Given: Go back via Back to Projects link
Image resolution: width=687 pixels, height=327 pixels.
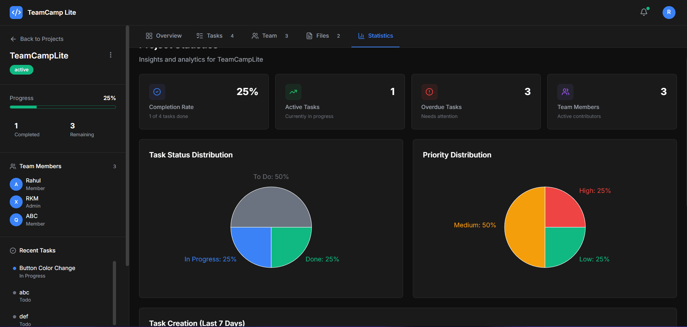Looking at the screenshot, I should click(37, 39).
